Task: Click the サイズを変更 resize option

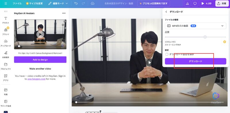Action: (35, 3)
